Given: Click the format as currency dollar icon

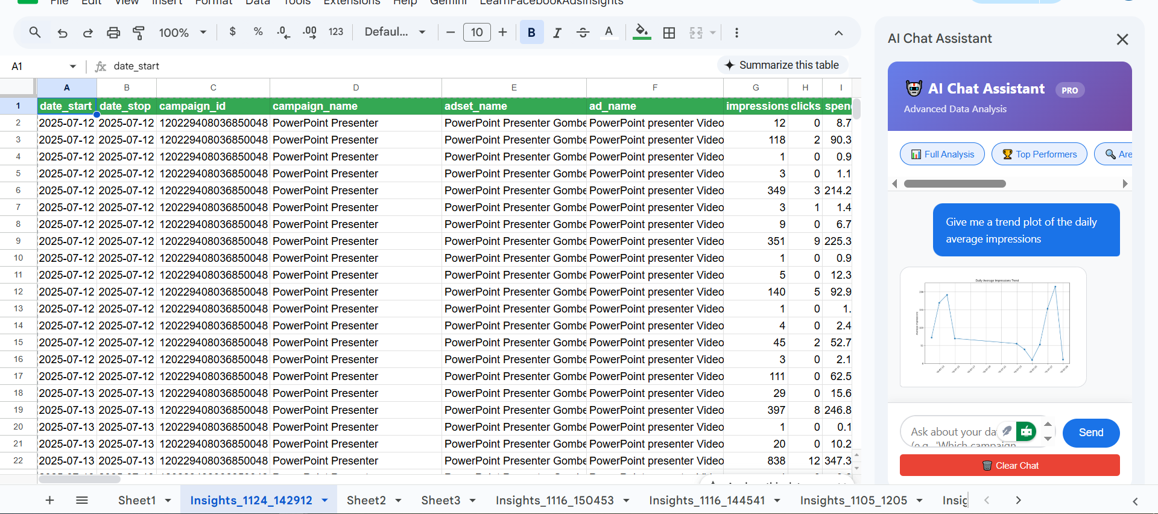Looking at the screenshot, I should [233, 32].
